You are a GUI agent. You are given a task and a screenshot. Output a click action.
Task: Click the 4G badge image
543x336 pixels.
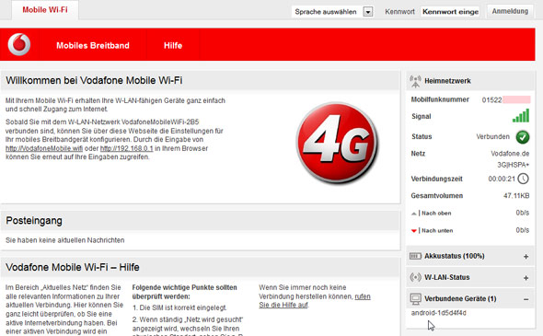[337, 143]
